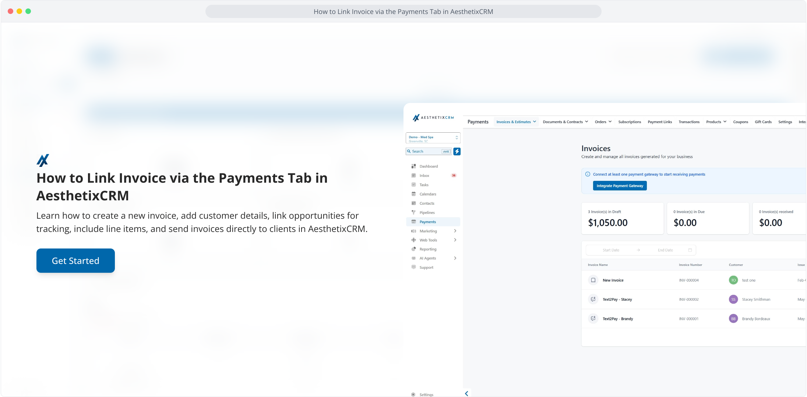Collapse sidebar using the left chevron arrow
807x397 pixels.
click(466, 393)
